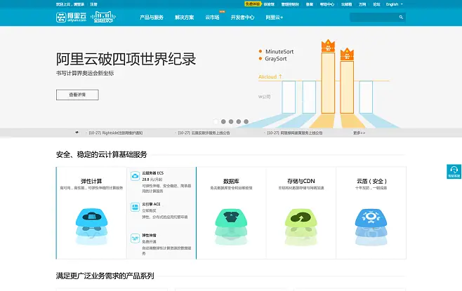
Task: Open the 云引擎 ACE product icon
Action: coord(135,207)
